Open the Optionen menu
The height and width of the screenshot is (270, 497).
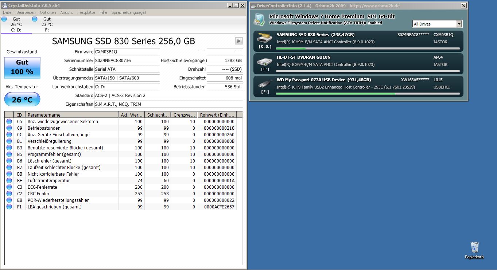48,12
